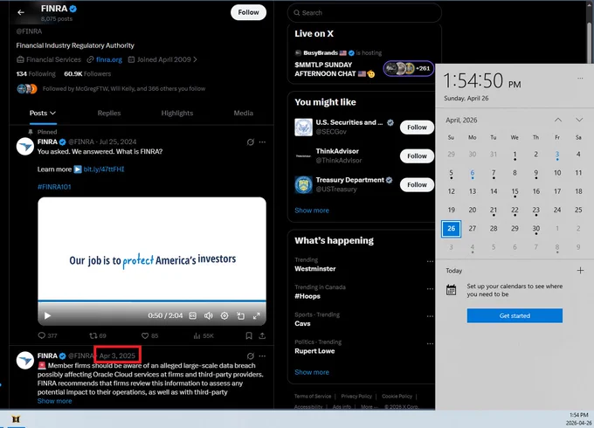Open more options for Rupert Lowe trend

click(x=430, y=344)
